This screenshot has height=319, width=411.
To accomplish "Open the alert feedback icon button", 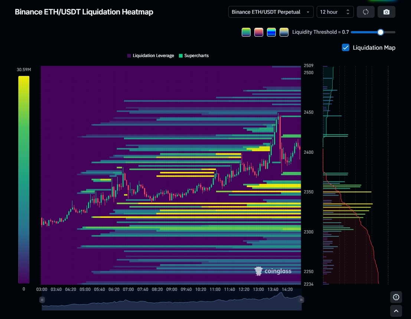I will [x=396, y=297].
